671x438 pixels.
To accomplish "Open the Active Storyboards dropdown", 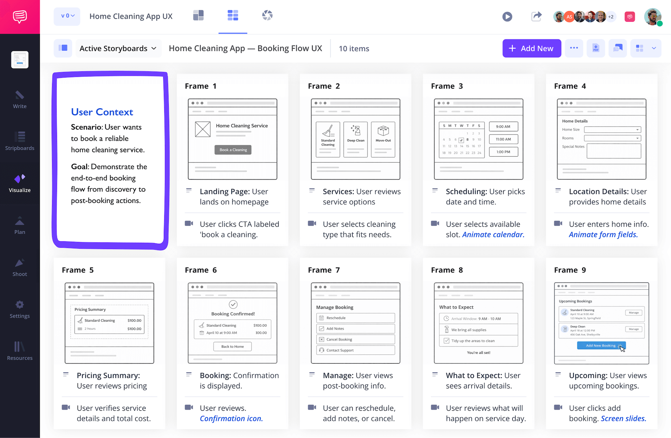I will 118,48.
